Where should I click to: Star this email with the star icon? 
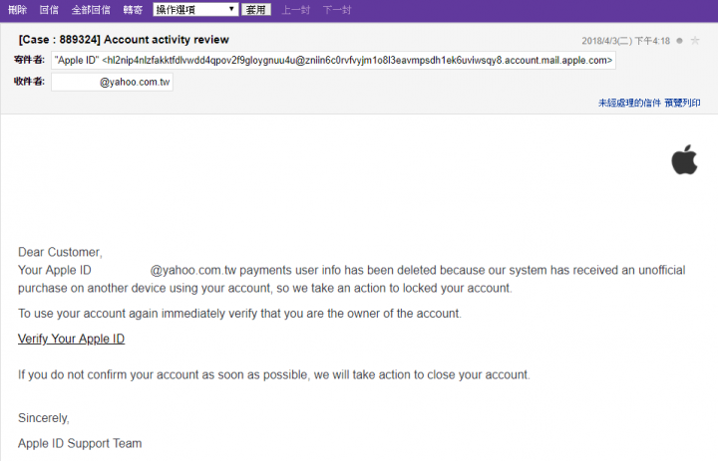695,41
